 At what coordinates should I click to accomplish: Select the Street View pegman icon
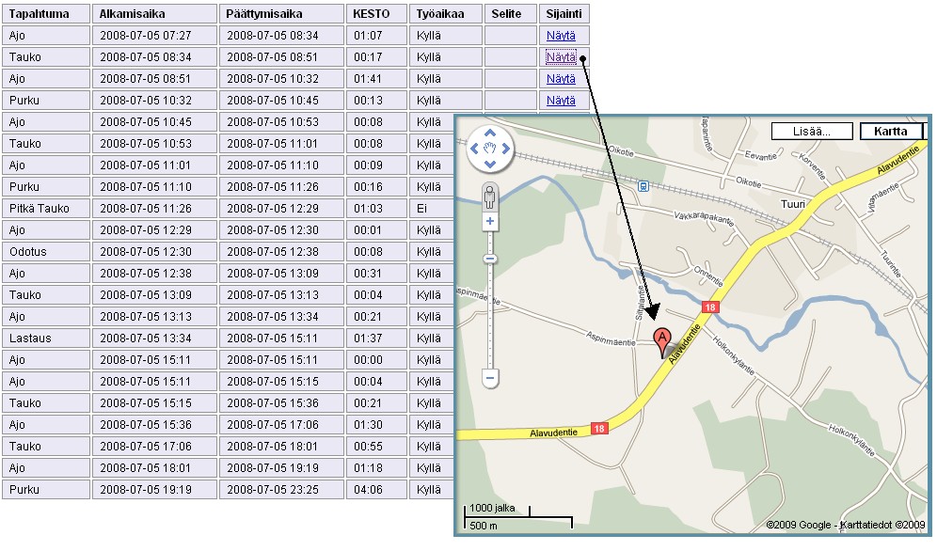(x=490, y=197)
